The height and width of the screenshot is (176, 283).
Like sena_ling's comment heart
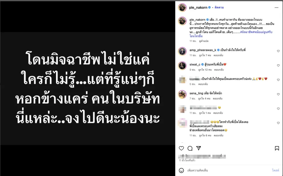pyautogui.click(x=278, y=94)
